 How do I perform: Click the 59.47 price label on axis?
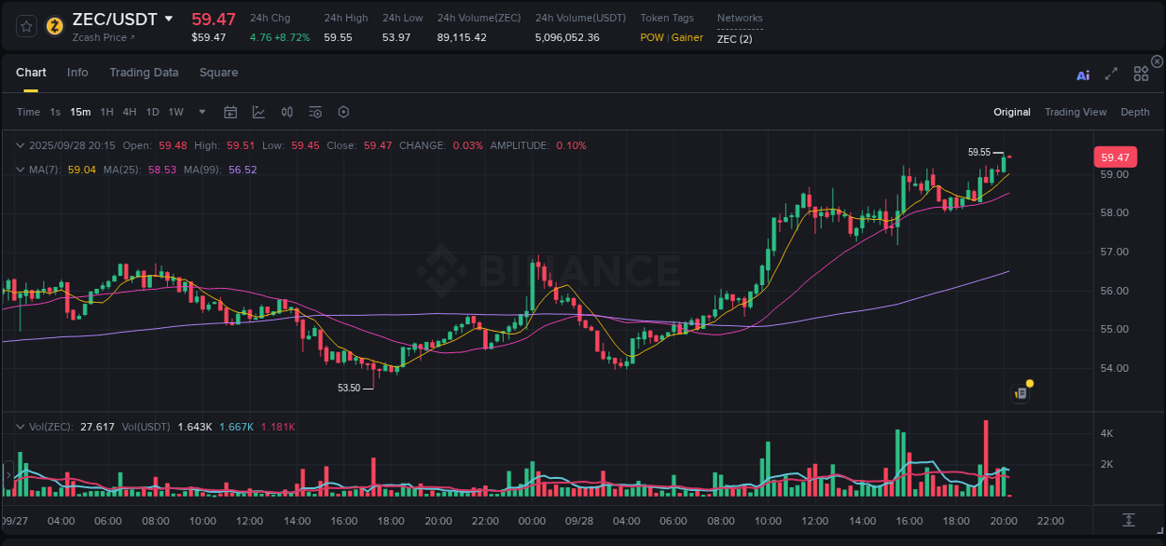pyautogui.click(x=1115, y=157)
